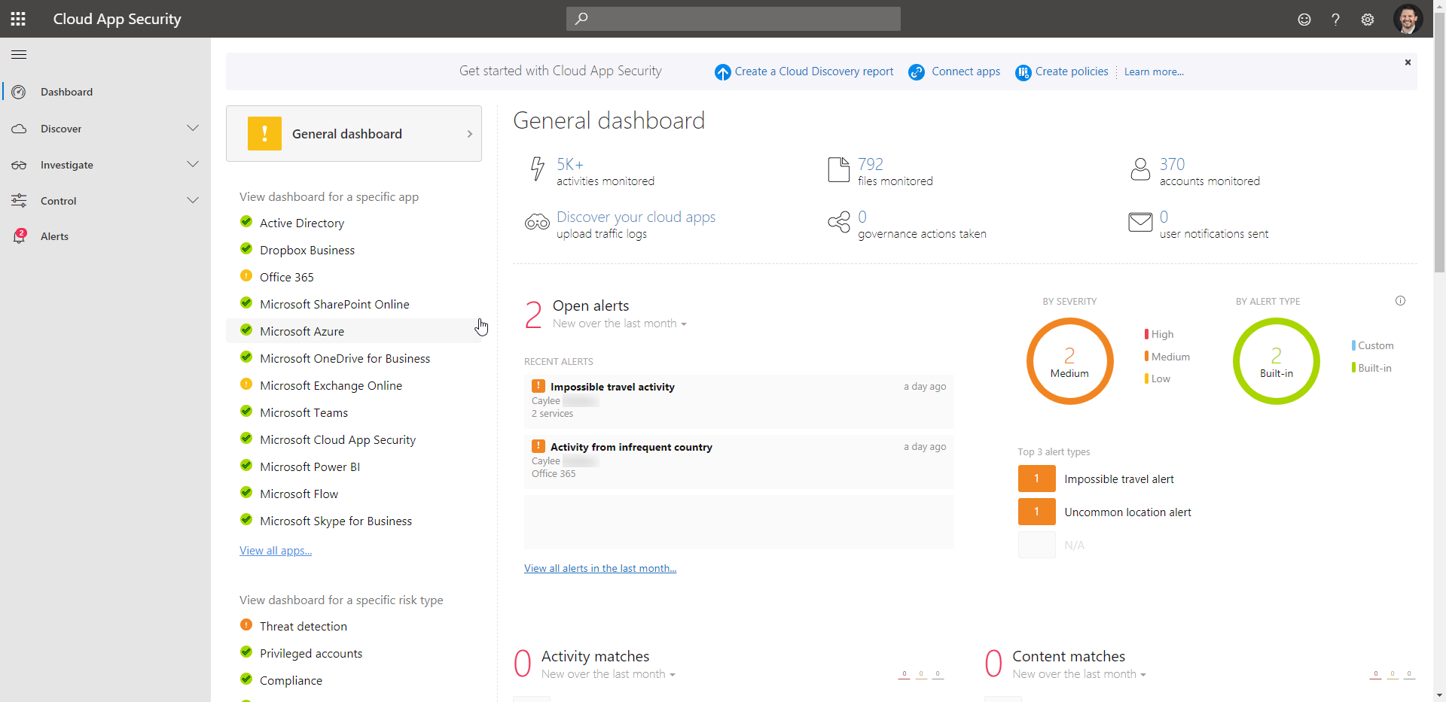
Task: Open the Office 365 dashboard
Action: 287,277
